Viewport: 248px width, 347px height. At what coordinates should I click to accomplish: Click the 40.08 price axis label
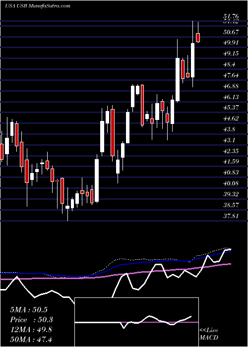tap(231, 183)
